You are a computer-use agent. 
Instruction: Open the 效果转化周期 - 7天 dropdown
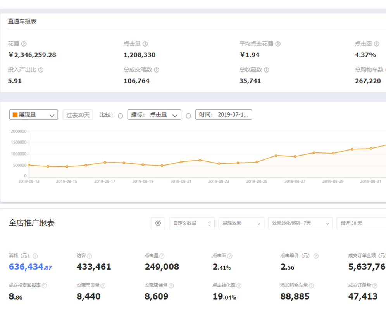coord(300,223)
